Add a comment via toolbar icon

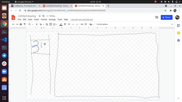point(86,24)
